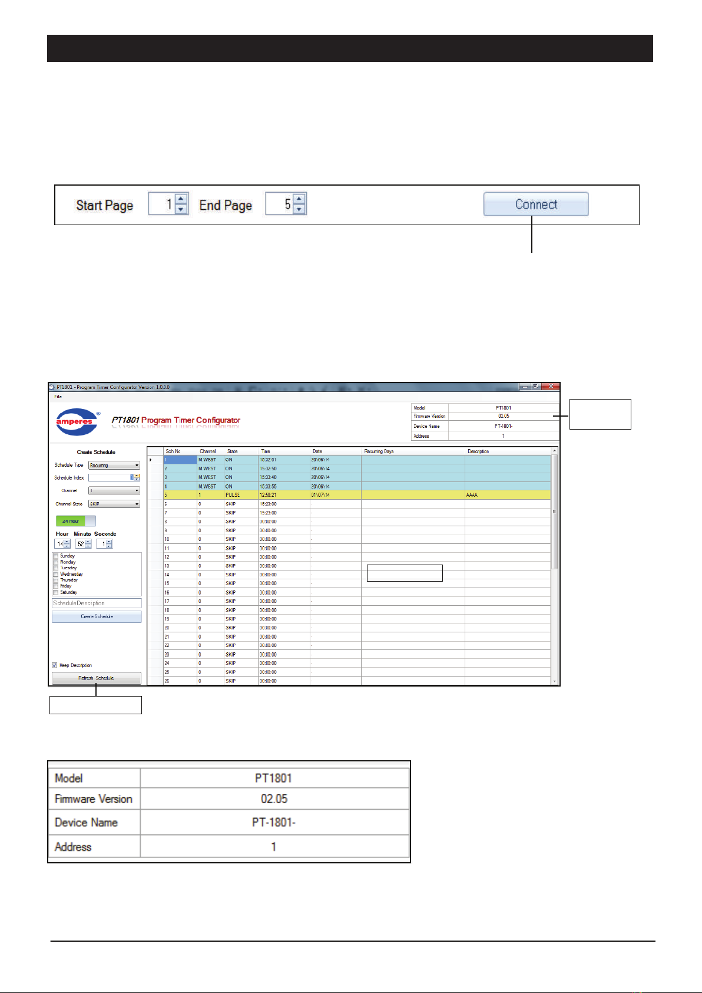Click the Recurring Days column header
This screenshot has height=993, width=702.
tap(413, 451)
